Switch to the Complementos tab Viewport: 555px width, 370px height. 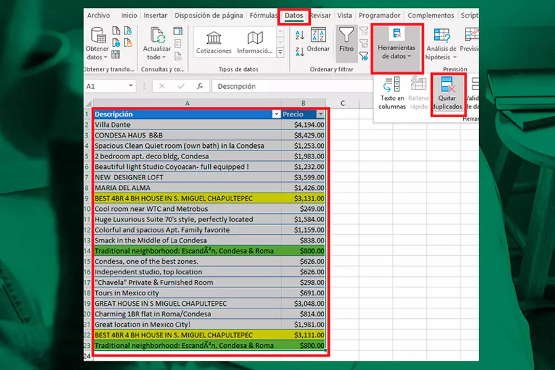[x=431, y=15]
